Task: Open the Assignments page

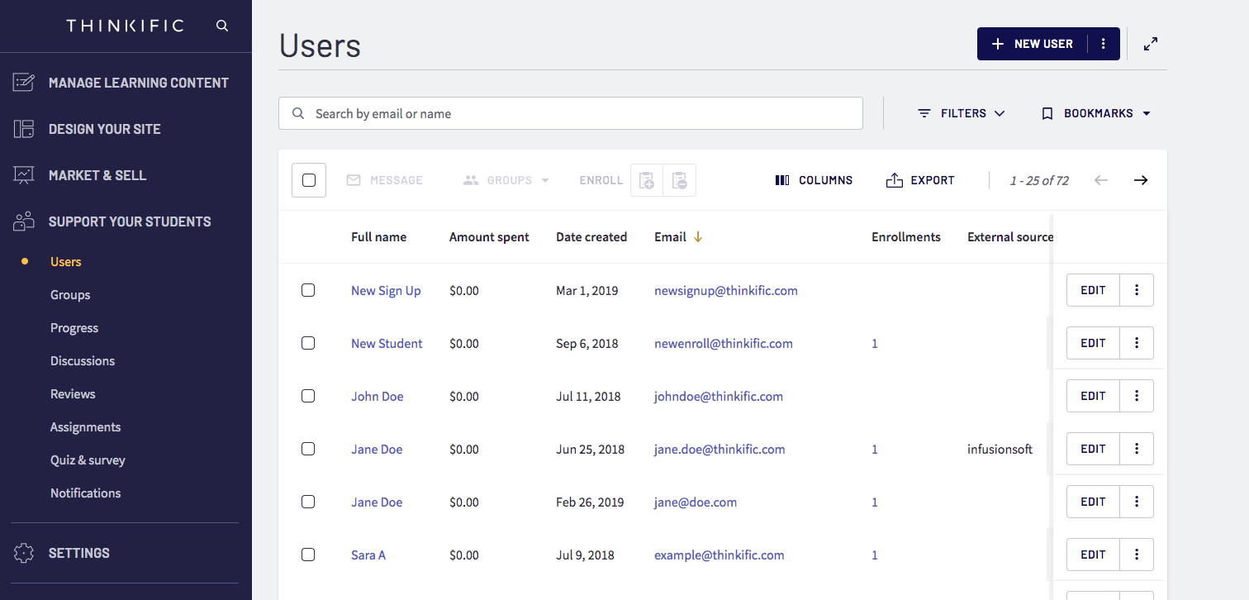Action: pos(86,427)
